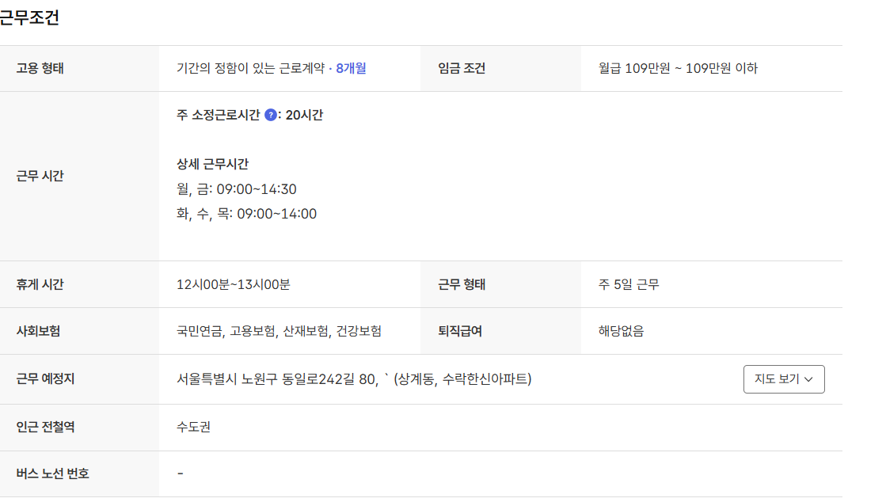Click the 근무조건 section heading
Image resolution: width=886 pixels, height=502 pixels.
(x=29, y=19)
